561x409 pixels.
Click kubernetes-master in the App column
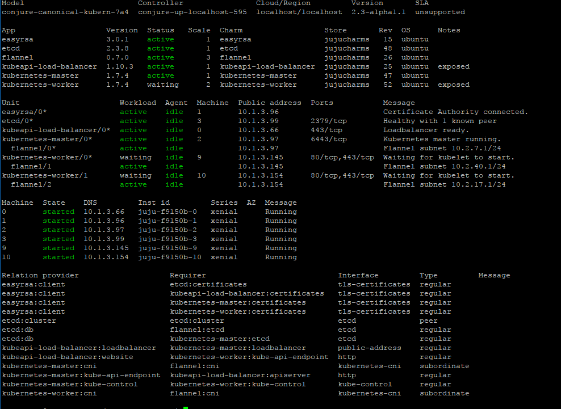[40, 76]
